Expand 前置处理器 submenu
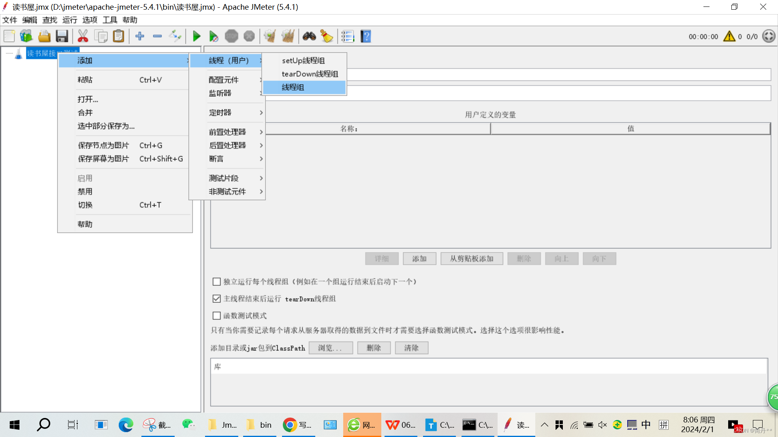 coord(227,132)
